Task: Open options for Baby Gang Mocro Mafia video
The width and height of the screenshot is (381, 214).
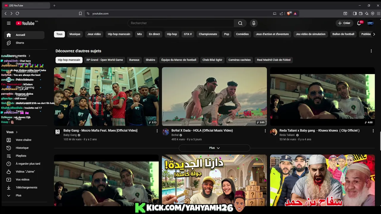Action: tap(157, 131)
